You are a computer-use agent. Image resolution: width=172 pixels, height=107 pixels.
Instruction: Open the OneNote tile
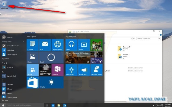pos(58,70)
